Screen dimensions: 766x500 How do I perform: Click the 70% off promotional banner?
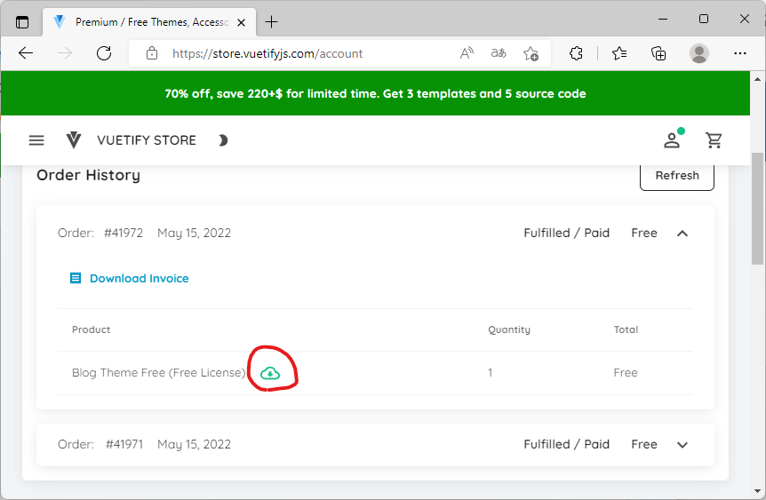375,93
